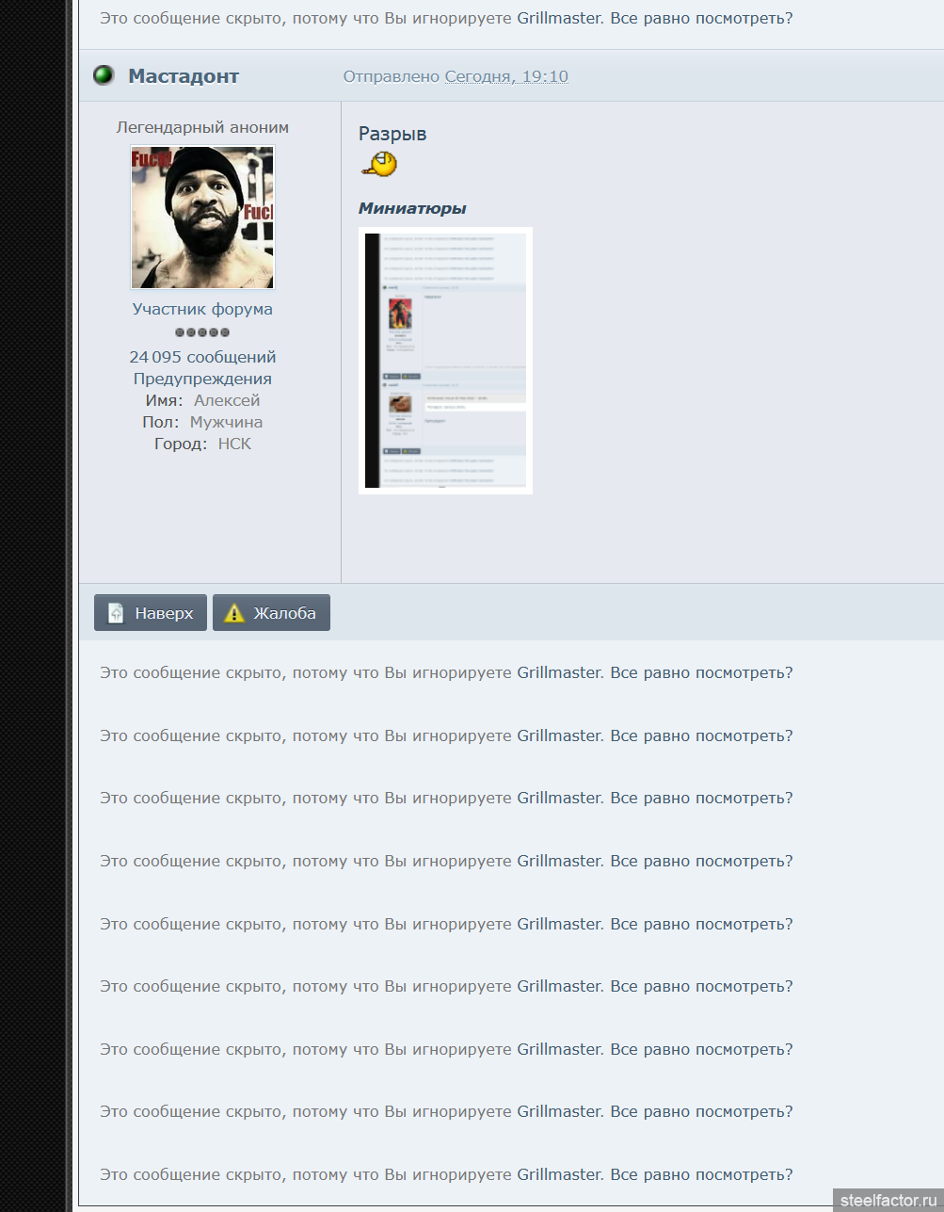The image size is (944, 1212).
Task: Click the reputation pips under Участник форума
Action: click(202, 332)
